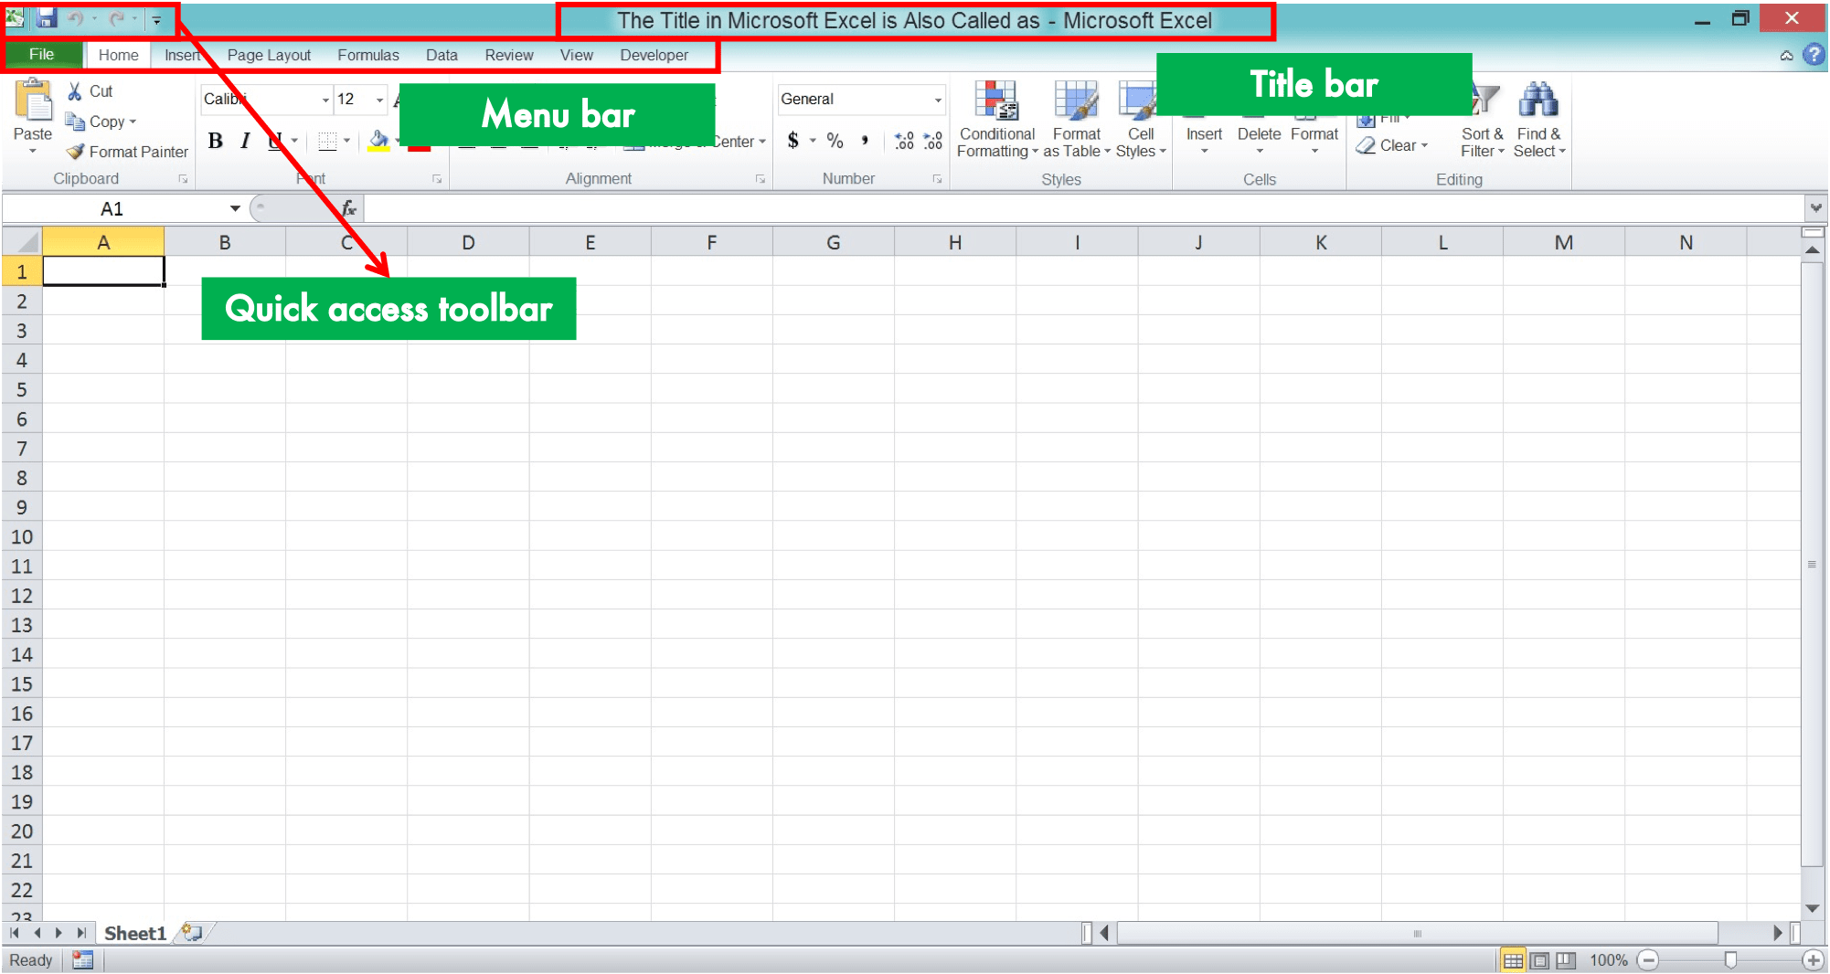Switch to Review tab
1830x974 pixels.
[x=509, y=56]
